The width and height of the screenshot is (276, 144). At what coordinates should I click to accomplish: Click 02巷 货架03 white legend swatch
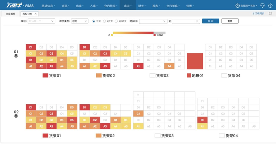click(158, 135)
